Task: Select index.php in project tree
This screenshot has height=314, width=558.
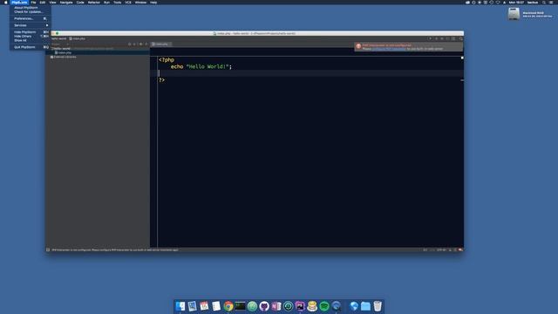Action: pos(63,52)
